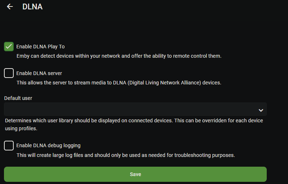288x184 pixels.
Task: Click the "Enable DLNA server" label text
Action: (x=39, y=73)
